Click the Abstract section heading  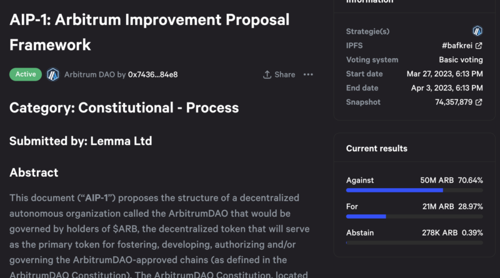pos(34,172)
